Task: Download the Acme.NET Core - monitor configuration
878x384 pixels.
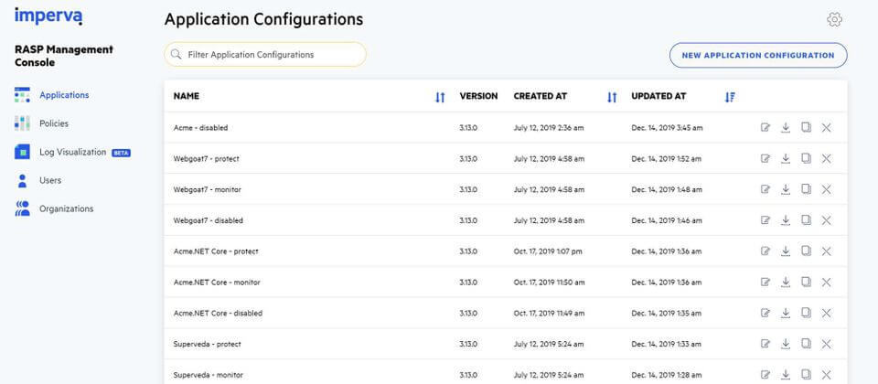Action: (786, 283)
